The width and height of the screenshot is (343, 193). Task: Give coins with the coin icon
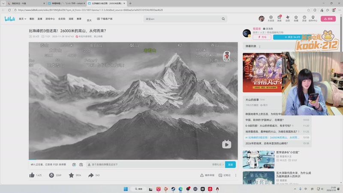51,175
